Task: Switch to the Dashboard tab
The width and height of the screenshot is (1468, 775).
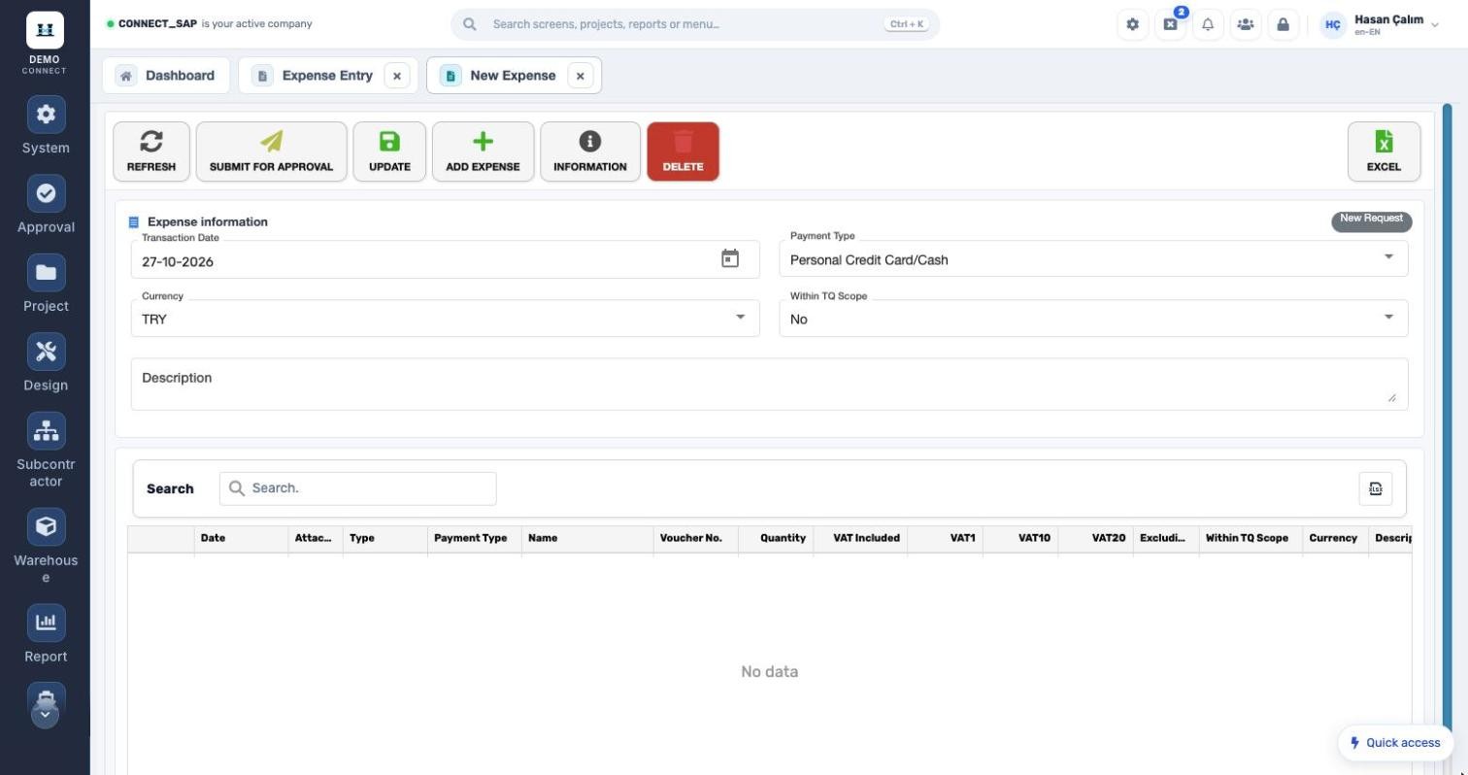Action: [x=166, y=76]
